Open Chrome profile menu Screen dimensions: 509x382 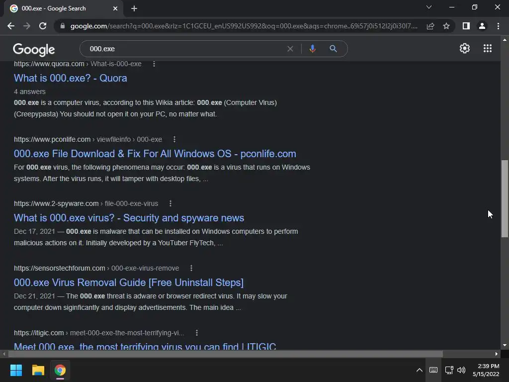pyautogui.click(x=482, y=26)
